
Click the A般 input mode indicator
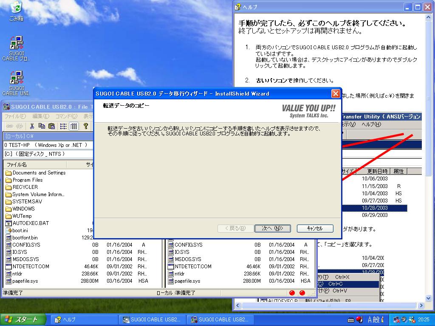coord(373,320)
